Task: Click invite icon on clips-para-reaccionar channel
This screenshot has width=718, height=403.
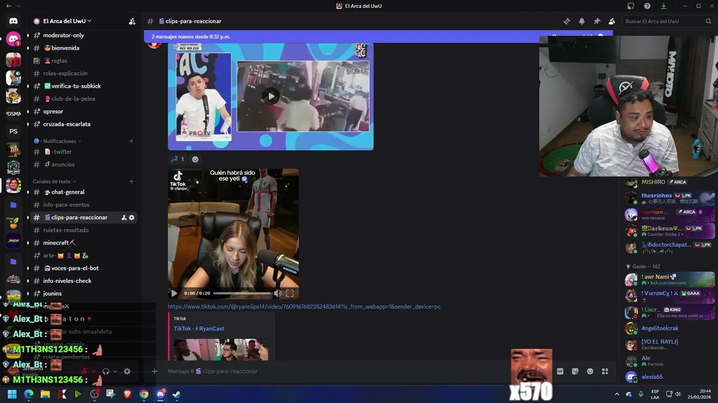Action: coord(124,218)
